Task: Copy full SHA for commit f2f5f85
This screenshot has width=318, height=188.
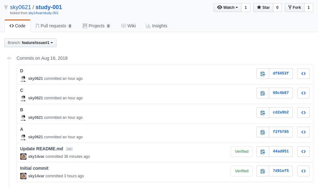Action: pos(263,132)
